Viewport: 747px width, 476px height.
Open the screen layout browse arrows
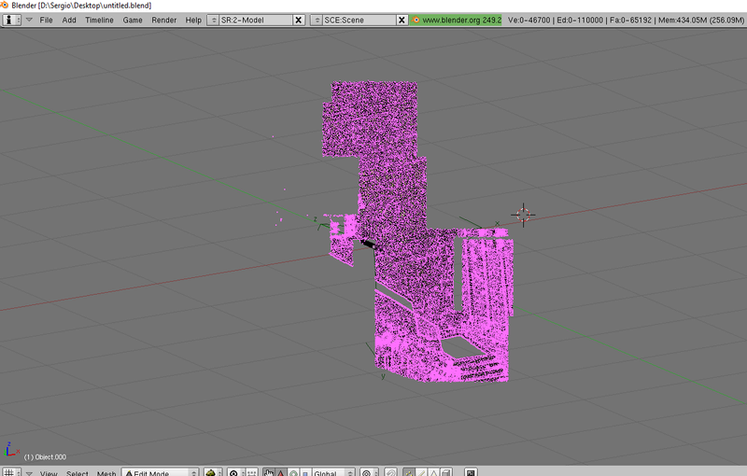pos(213,20)
